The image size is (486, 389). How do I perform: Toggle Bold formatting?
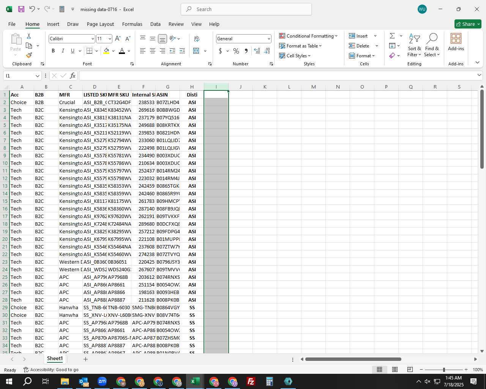coord(53,51)
